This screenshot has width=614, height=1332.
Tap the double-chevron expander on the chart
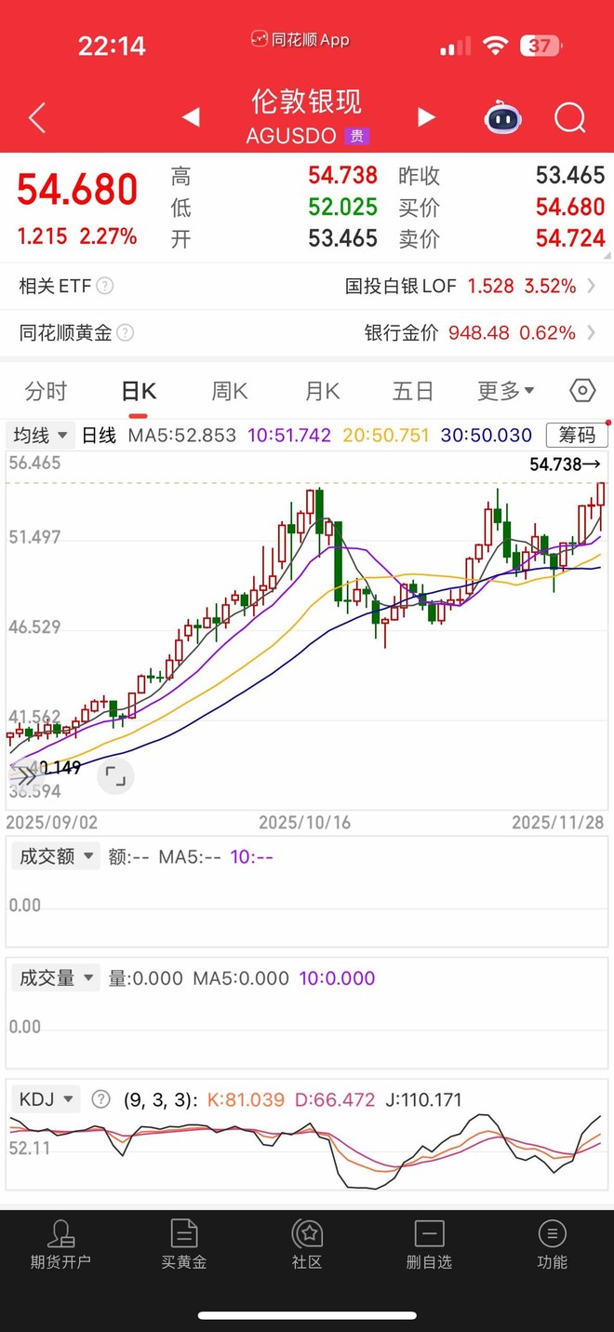click(25, 775)
